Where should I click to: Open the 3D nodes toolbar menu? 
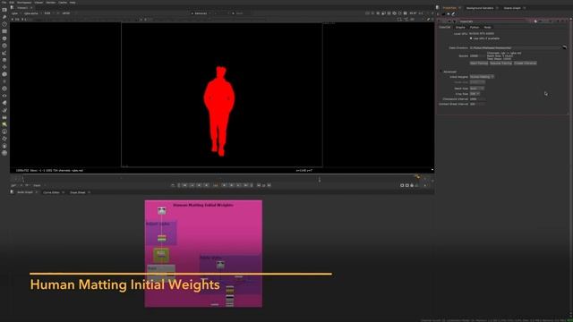(4, 74)
